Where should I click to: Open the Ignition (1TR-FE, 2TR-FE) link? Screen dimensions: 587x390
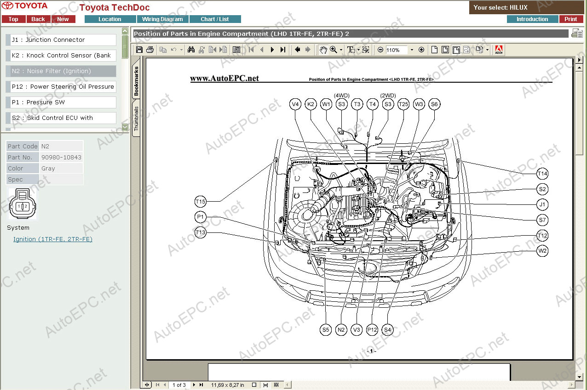(x=53, y=239)
